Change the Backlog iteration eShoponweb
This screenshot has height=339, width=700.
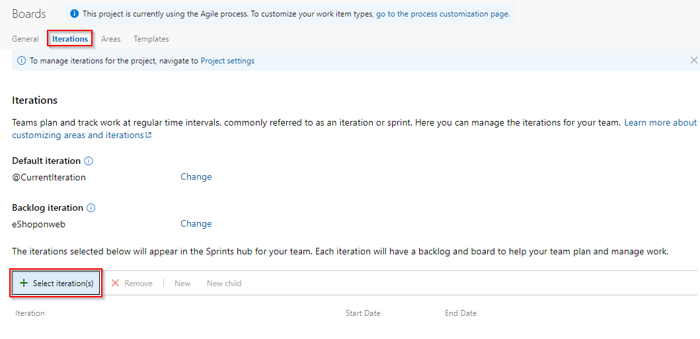click(196, 223)
